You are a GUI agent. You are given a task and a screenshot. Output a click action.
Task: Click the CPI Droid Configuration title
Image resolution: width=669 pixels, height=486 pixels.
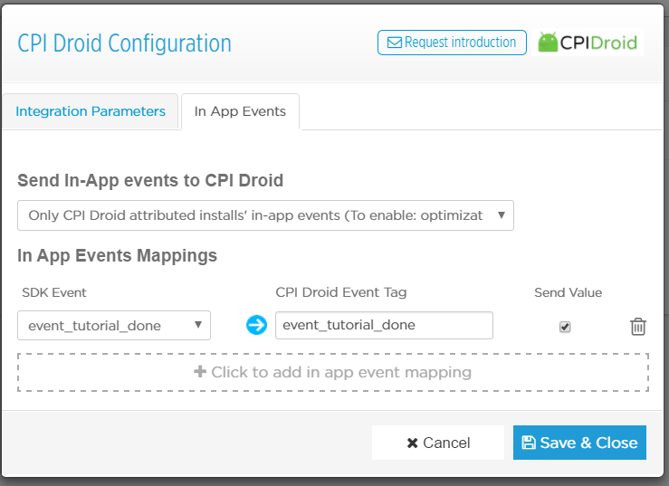click(x=125, y=43)
